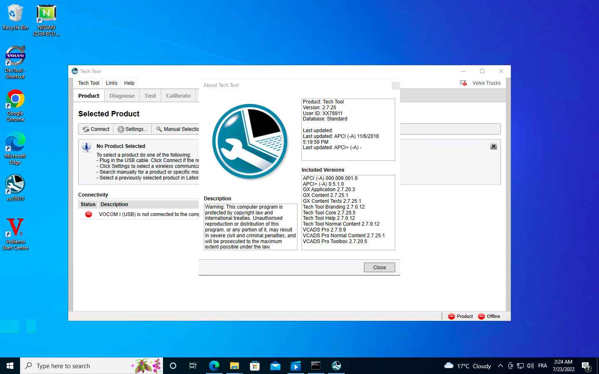Screen dimensions: 599x374
Task: Open Task View on the taskbar
Action: pyautogui.click(x=193, y=366)
